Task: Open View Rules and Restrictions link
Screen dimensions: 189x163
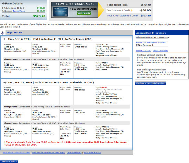Action: pos(16,152)
